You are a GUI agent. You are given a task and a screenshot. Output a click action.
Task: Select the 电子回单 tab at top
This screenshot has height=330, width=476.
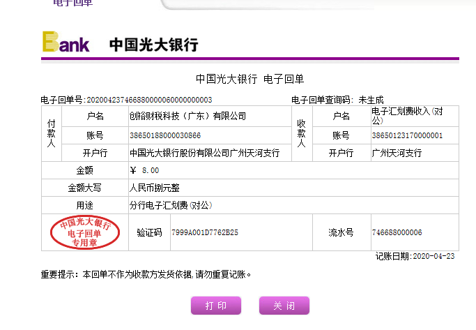click(x=72, y=3)
